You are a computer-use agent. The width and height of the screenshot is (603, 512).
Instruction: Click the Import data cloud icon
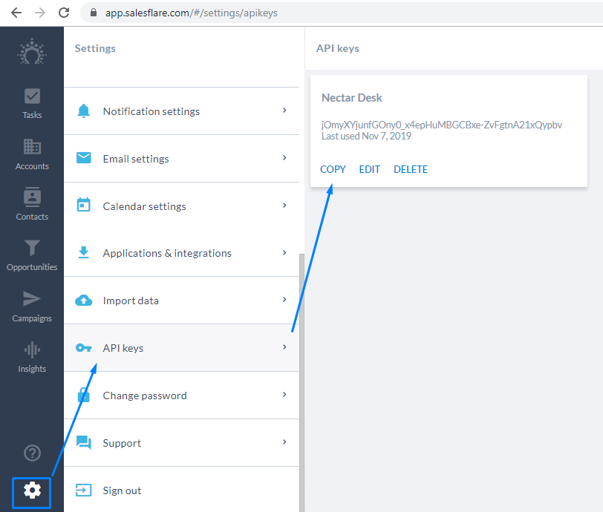[83, 301]
